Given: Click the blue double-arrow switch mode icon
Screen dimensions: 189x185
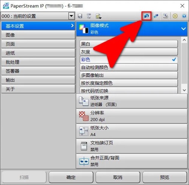Looking at the screenshot, I should pos(156,16).
